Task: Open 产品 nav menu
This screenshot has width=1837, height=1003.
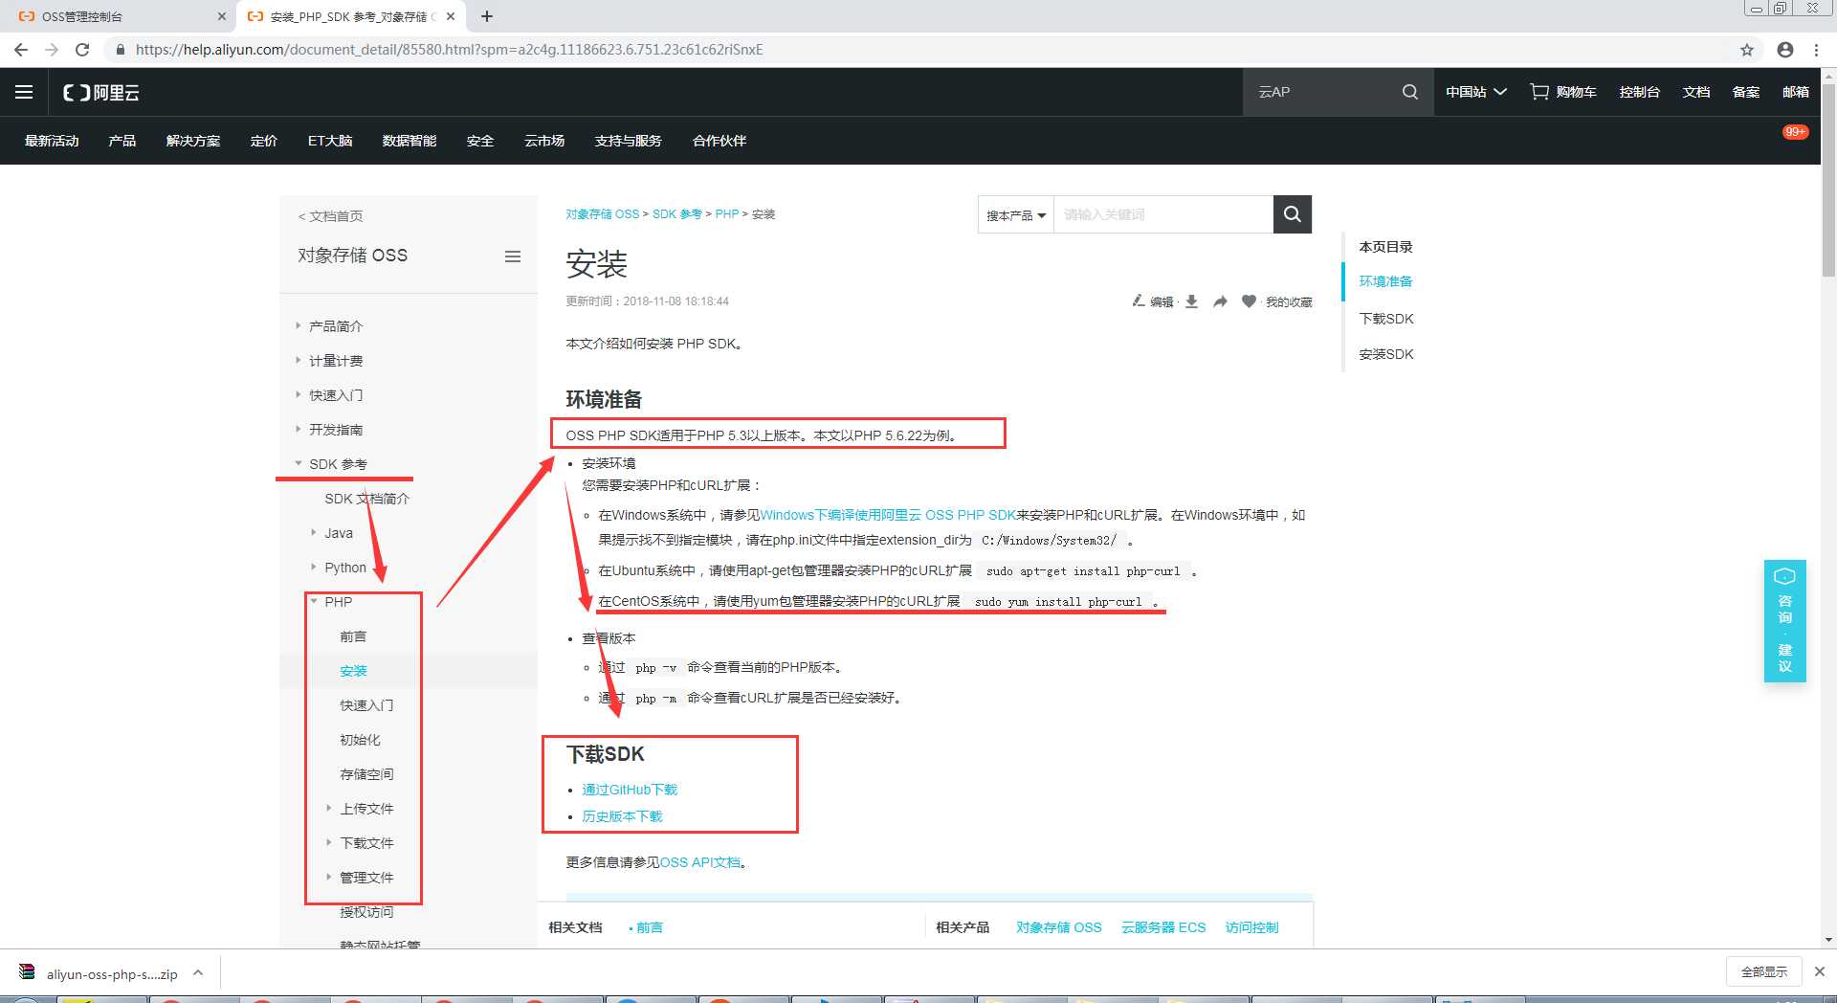Action: 122,141
